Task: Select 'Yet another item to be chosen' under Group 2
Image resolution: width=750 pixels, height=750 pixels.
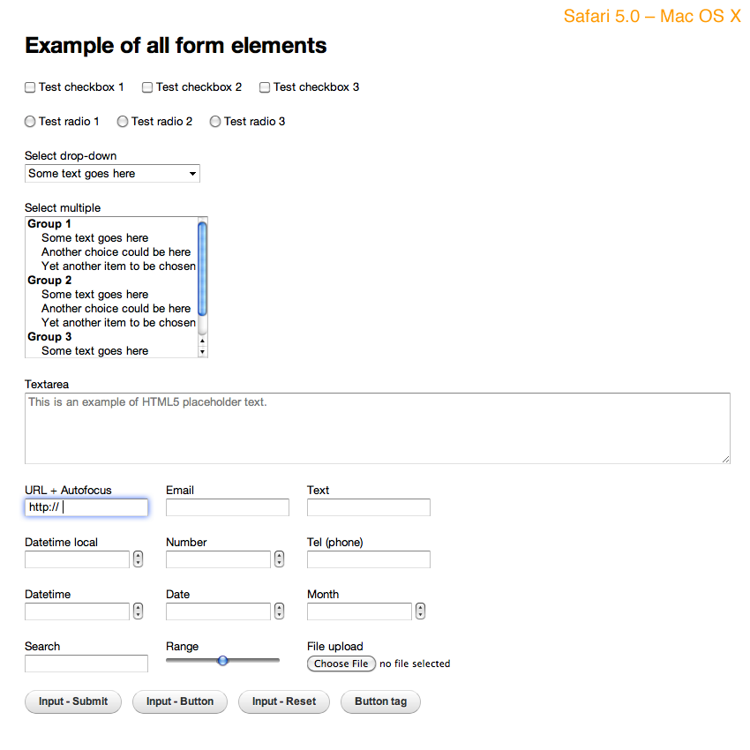Action: [x=118, y=323]
